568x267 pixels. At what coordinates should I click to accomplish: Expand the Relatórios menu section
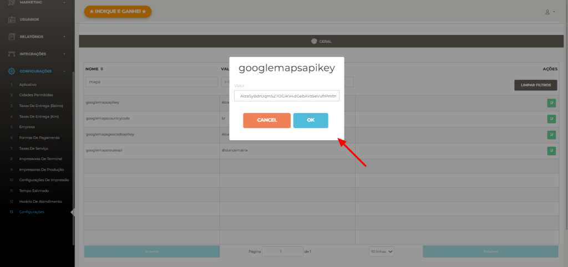pyautogui.click(x=64, y=37)
